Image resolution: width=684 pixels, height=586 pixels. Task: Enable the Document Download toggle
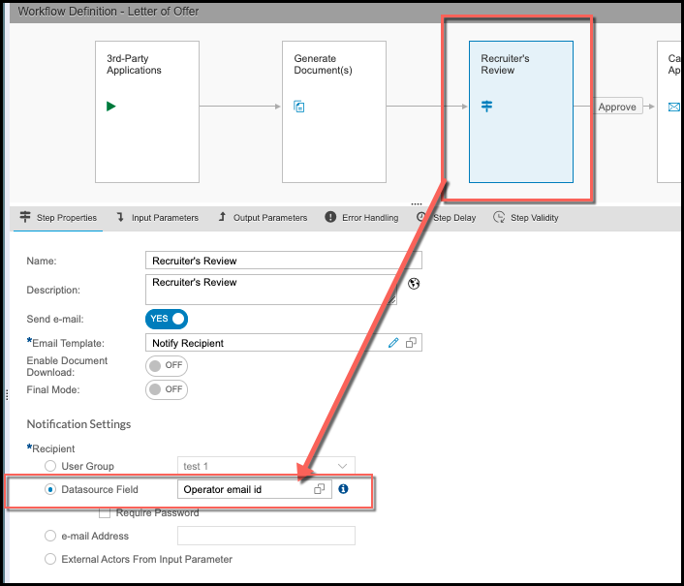point(166,366)
